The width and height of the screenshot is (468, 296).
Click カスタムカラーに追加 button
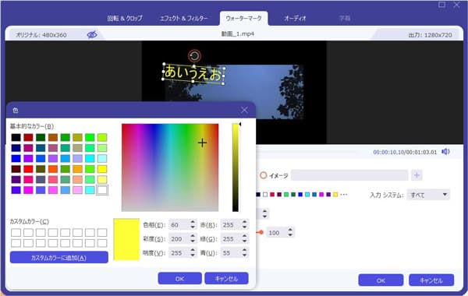(x=59, y=258)
